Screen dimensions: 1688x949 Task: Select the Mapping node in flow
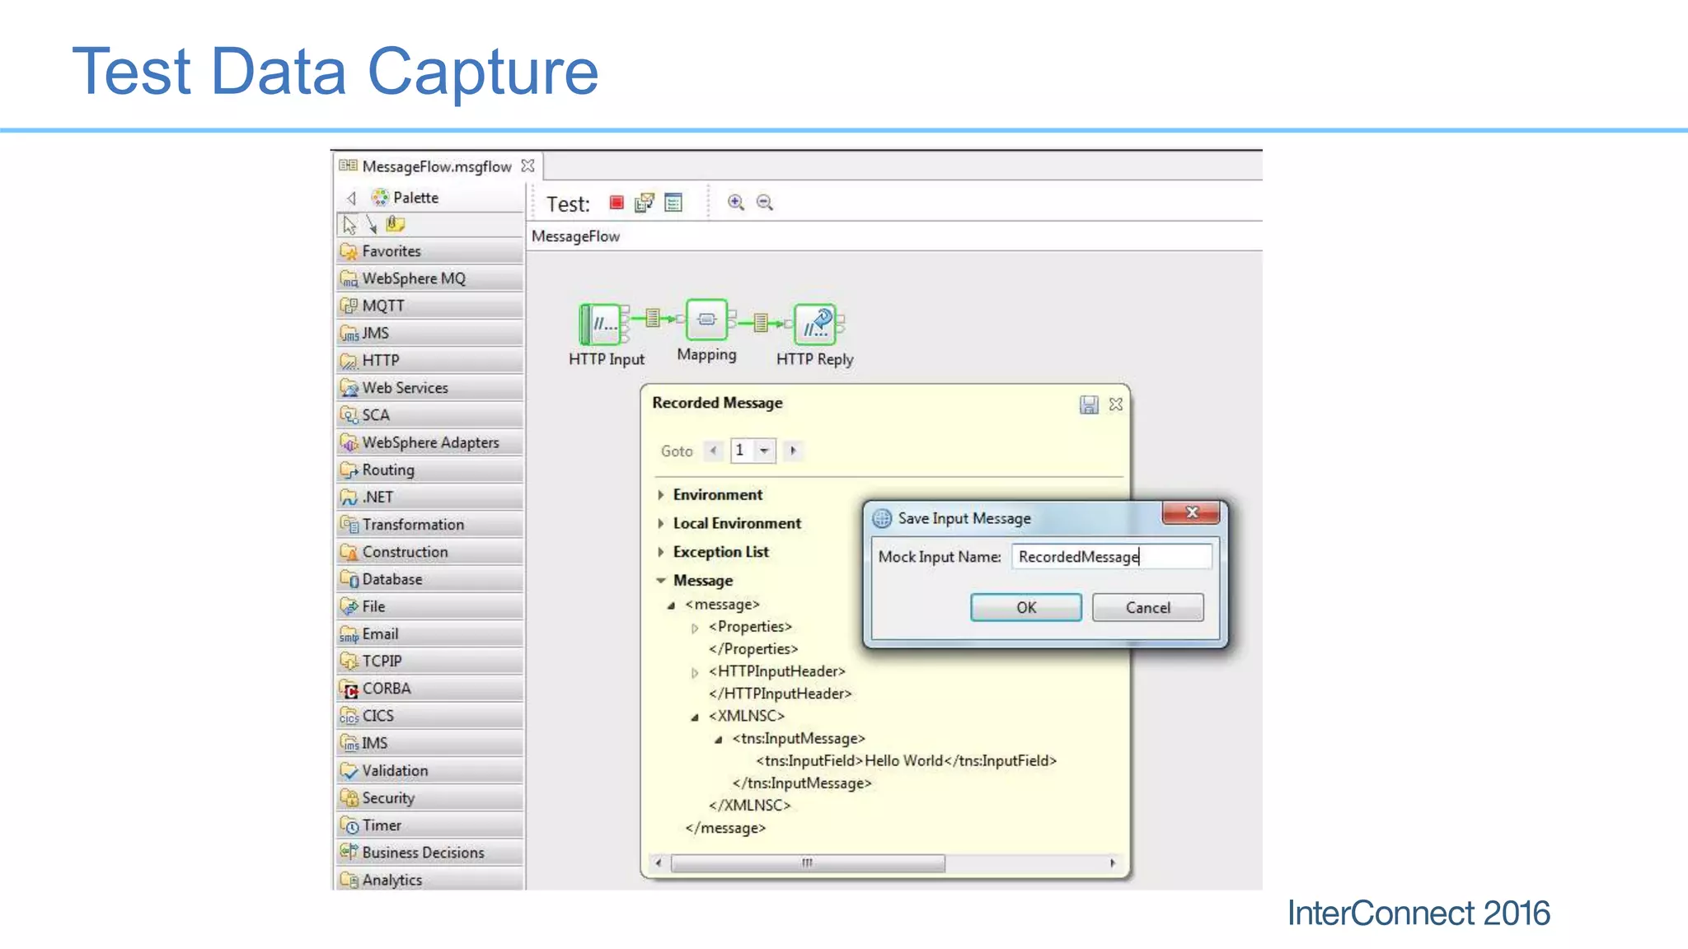pos(706,320)
